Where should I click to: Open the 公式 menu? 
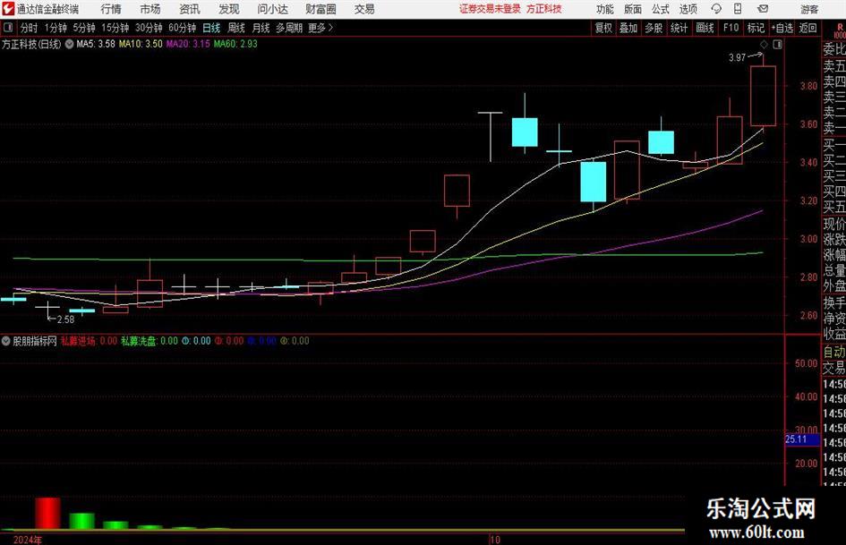coord(661,9)
